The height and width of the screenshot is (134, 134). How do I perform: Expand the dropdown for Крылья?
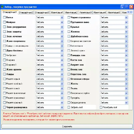[126, 27]
